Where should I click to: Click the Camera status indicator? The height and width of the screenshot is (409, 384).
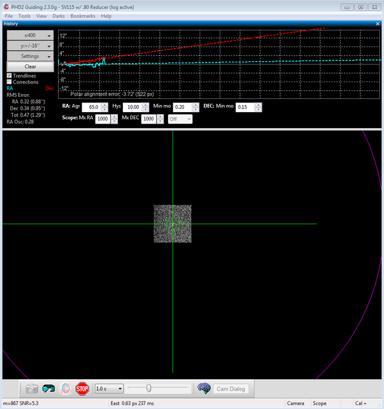coord(295,403)
